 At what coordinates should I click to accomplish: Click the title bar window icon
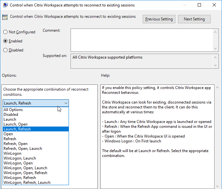(x=5, y=5)
